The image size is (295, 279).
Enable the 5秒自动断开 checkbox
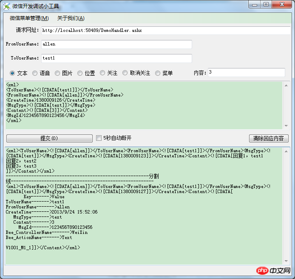coord(99,138)
